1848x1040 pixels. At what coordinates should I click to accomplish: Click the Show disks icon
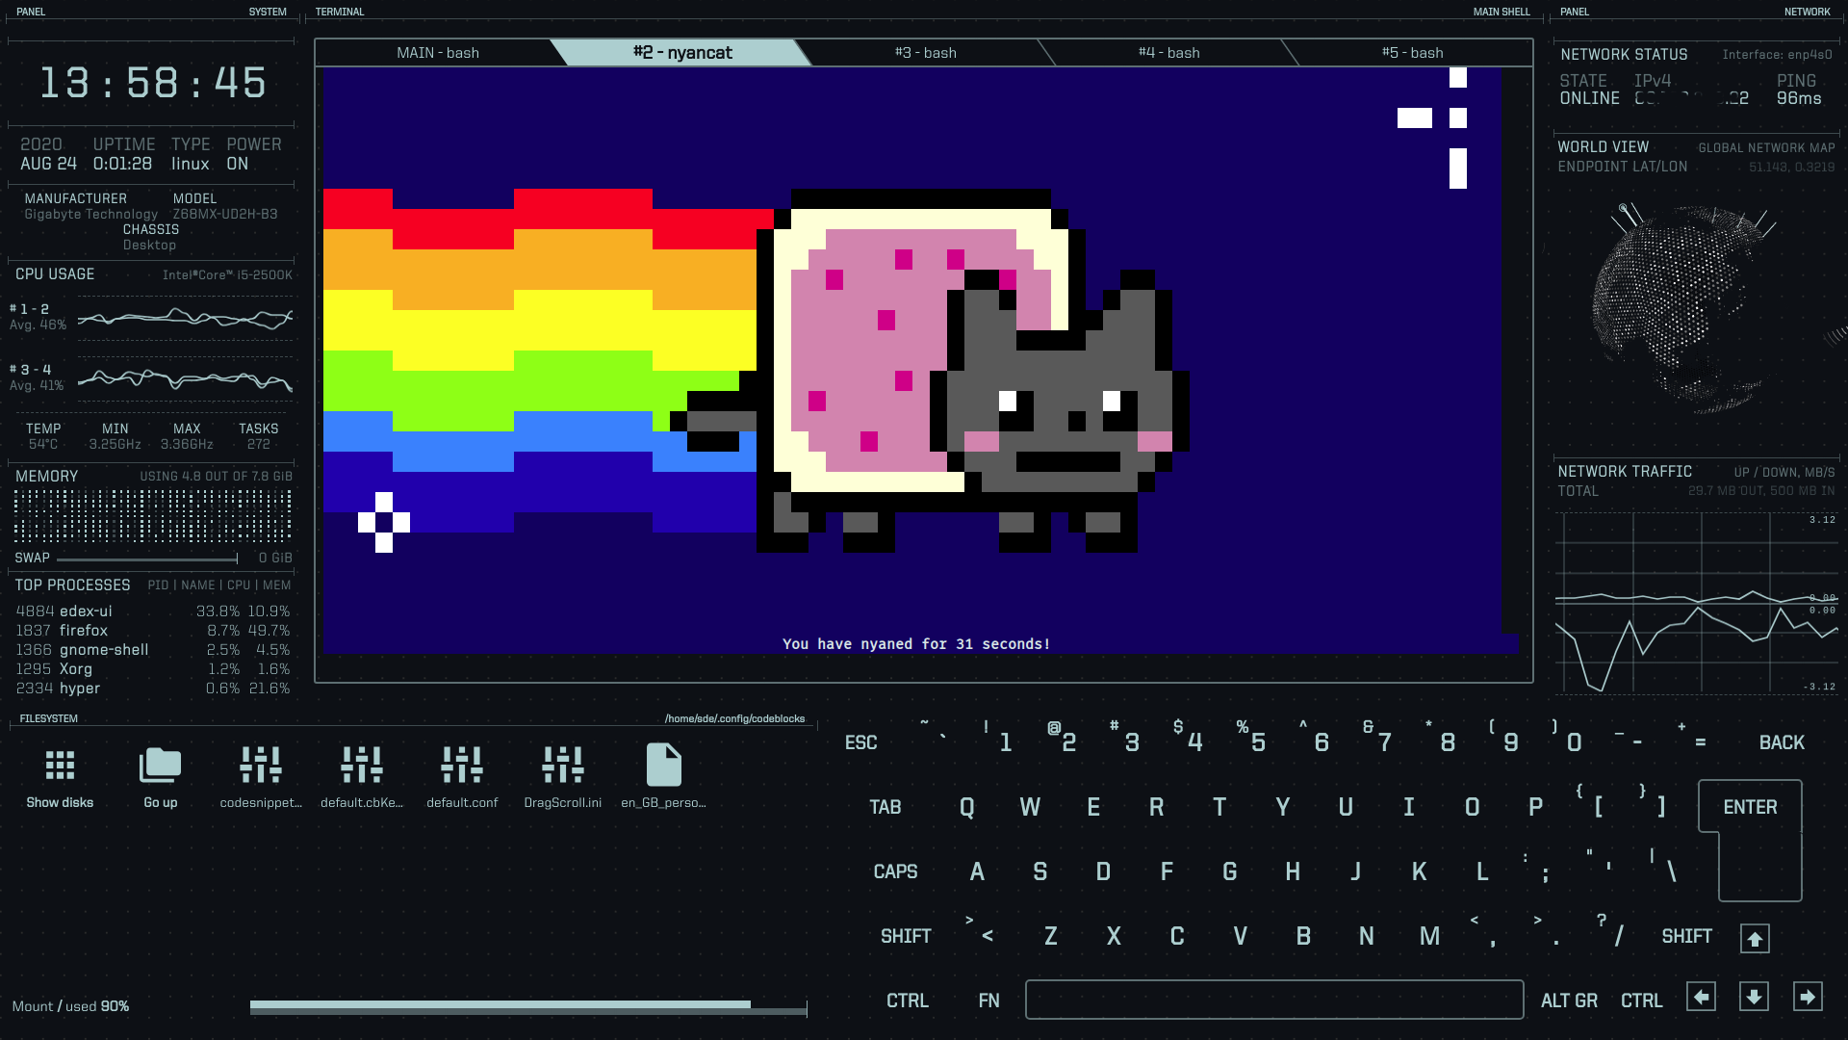tap(60, 770)
